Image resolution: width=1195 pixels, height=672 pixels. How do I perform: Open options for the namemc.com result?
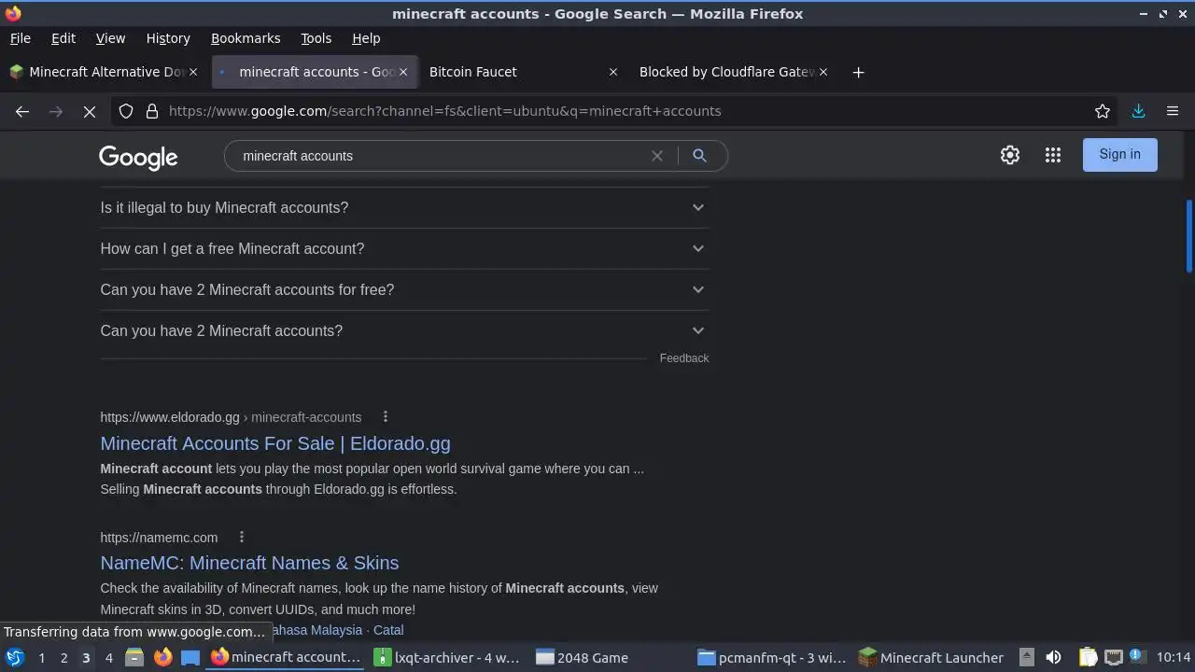[241, 537]
